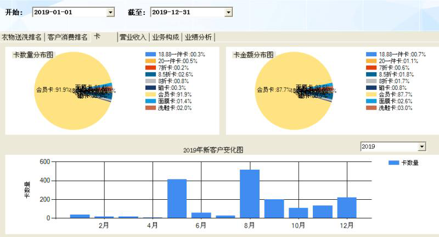This screenshot has height=237, width=439.
Task: Click 18.88一件卡 swatch in amount legend
Action: pos(372,54)
